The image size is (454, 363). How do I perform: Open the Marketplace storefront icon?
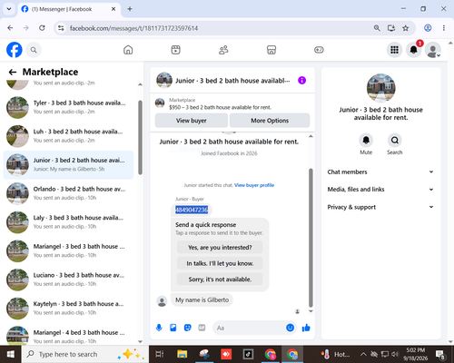pyautogui.click(x=271, y=50)
